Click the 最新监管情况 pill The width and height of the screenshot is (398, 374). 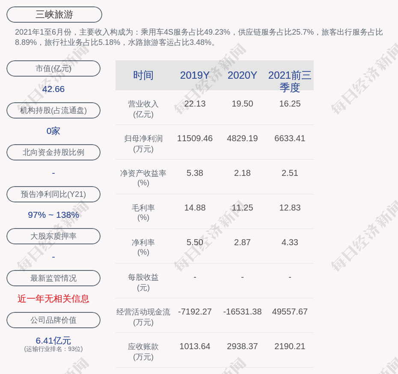[x=53, y=278]
